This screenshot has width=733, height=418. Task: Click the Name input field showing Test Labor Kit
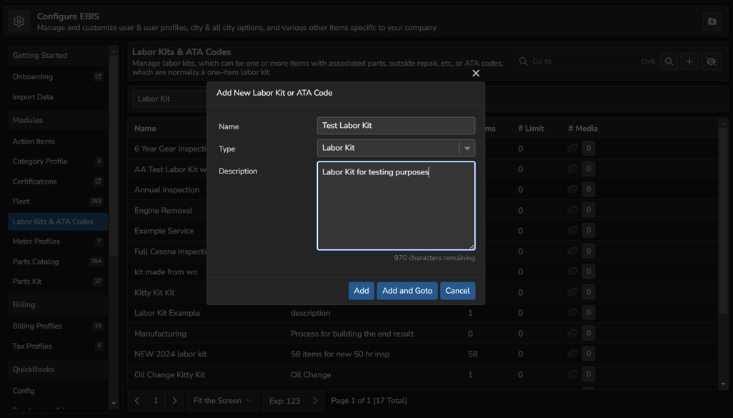[396, 125]
